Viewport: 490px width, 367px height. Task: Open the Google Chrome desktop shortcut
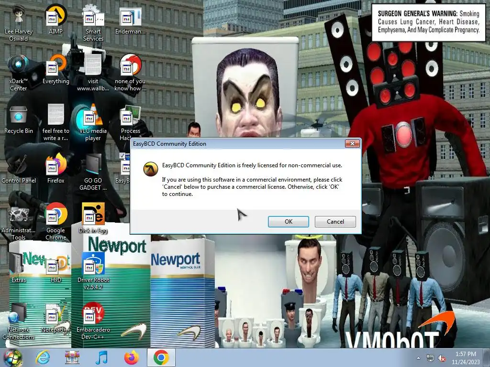tap(56, 222)
